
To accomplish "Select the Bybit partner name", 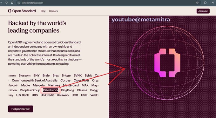I will [x=88, y=75].
